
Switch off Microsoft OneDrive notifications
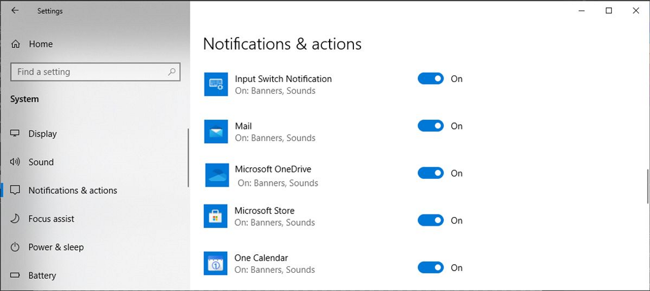coord(431,173)
